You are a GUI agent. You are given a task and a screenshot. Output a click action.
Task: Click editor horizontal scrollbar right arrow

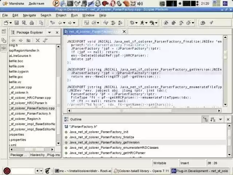click(219, 110)
